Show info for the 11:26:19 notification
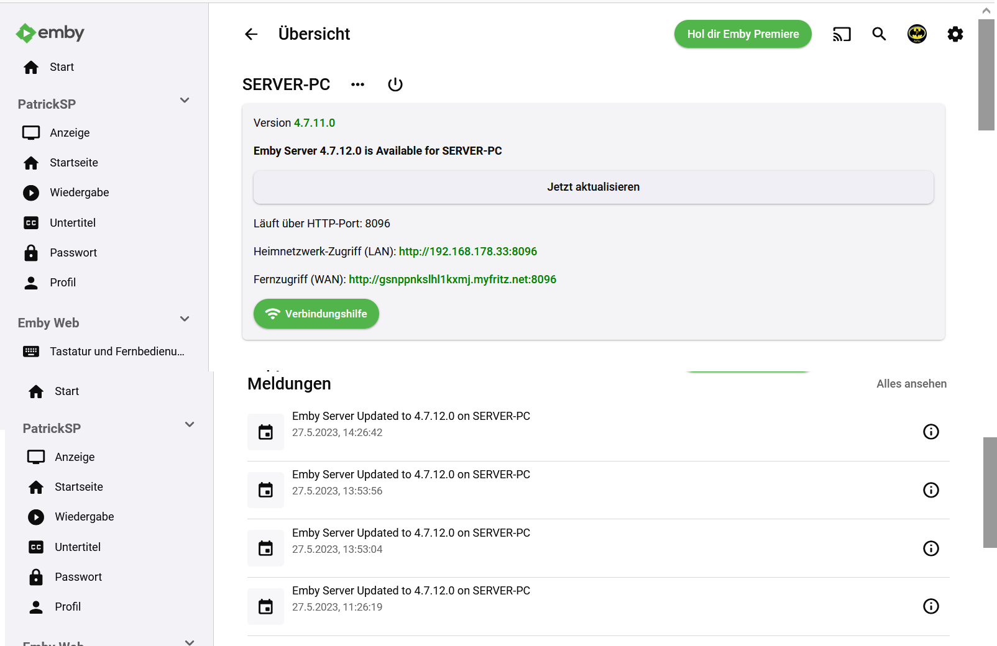This screenshot has height=646, width=997. coord(931,606)
